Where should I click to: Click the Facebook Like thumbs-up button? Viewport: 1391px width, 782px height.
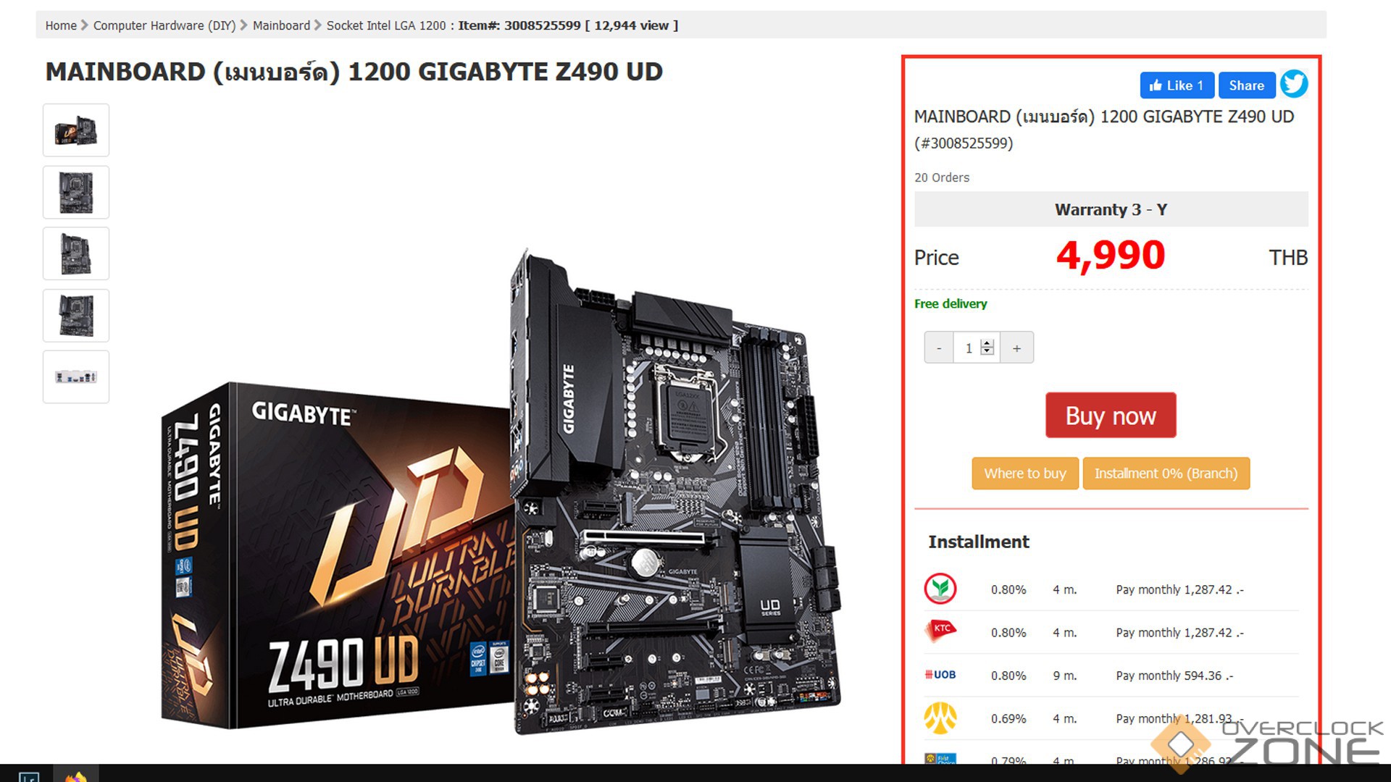click(x=1177, y=85)
